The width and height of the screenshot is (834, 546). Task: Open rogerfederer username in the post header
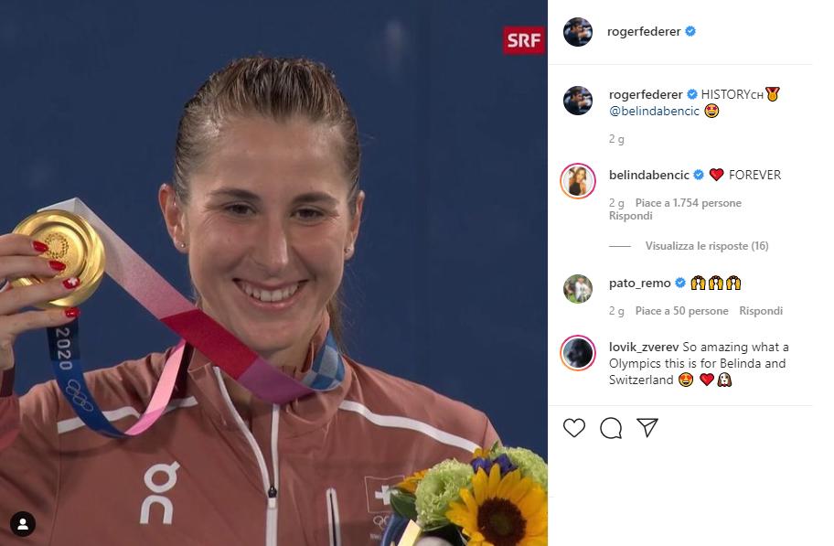point(644,31)
